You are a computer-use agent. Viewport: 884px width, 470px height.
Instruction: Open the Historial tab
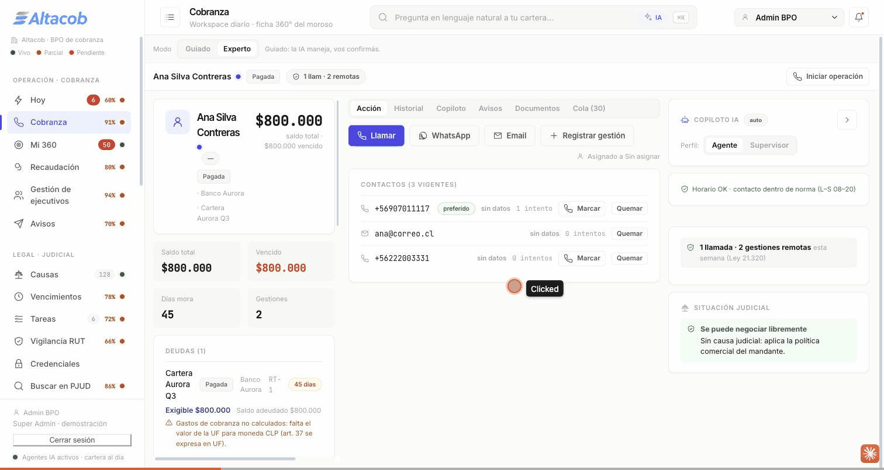409,108
